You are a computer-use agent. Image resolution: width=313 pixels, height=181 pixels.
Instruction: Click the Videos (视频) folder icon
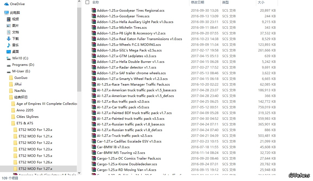pyautogui.click(x=9, y=19)
